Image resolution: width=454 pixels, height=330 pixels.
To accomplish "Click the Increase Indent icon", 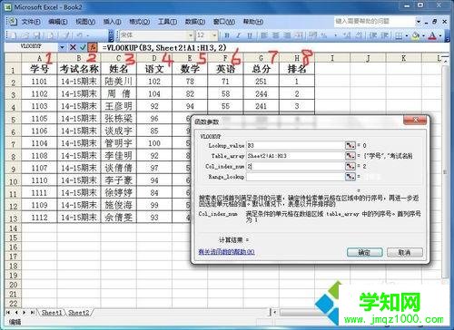I will 385,35.
